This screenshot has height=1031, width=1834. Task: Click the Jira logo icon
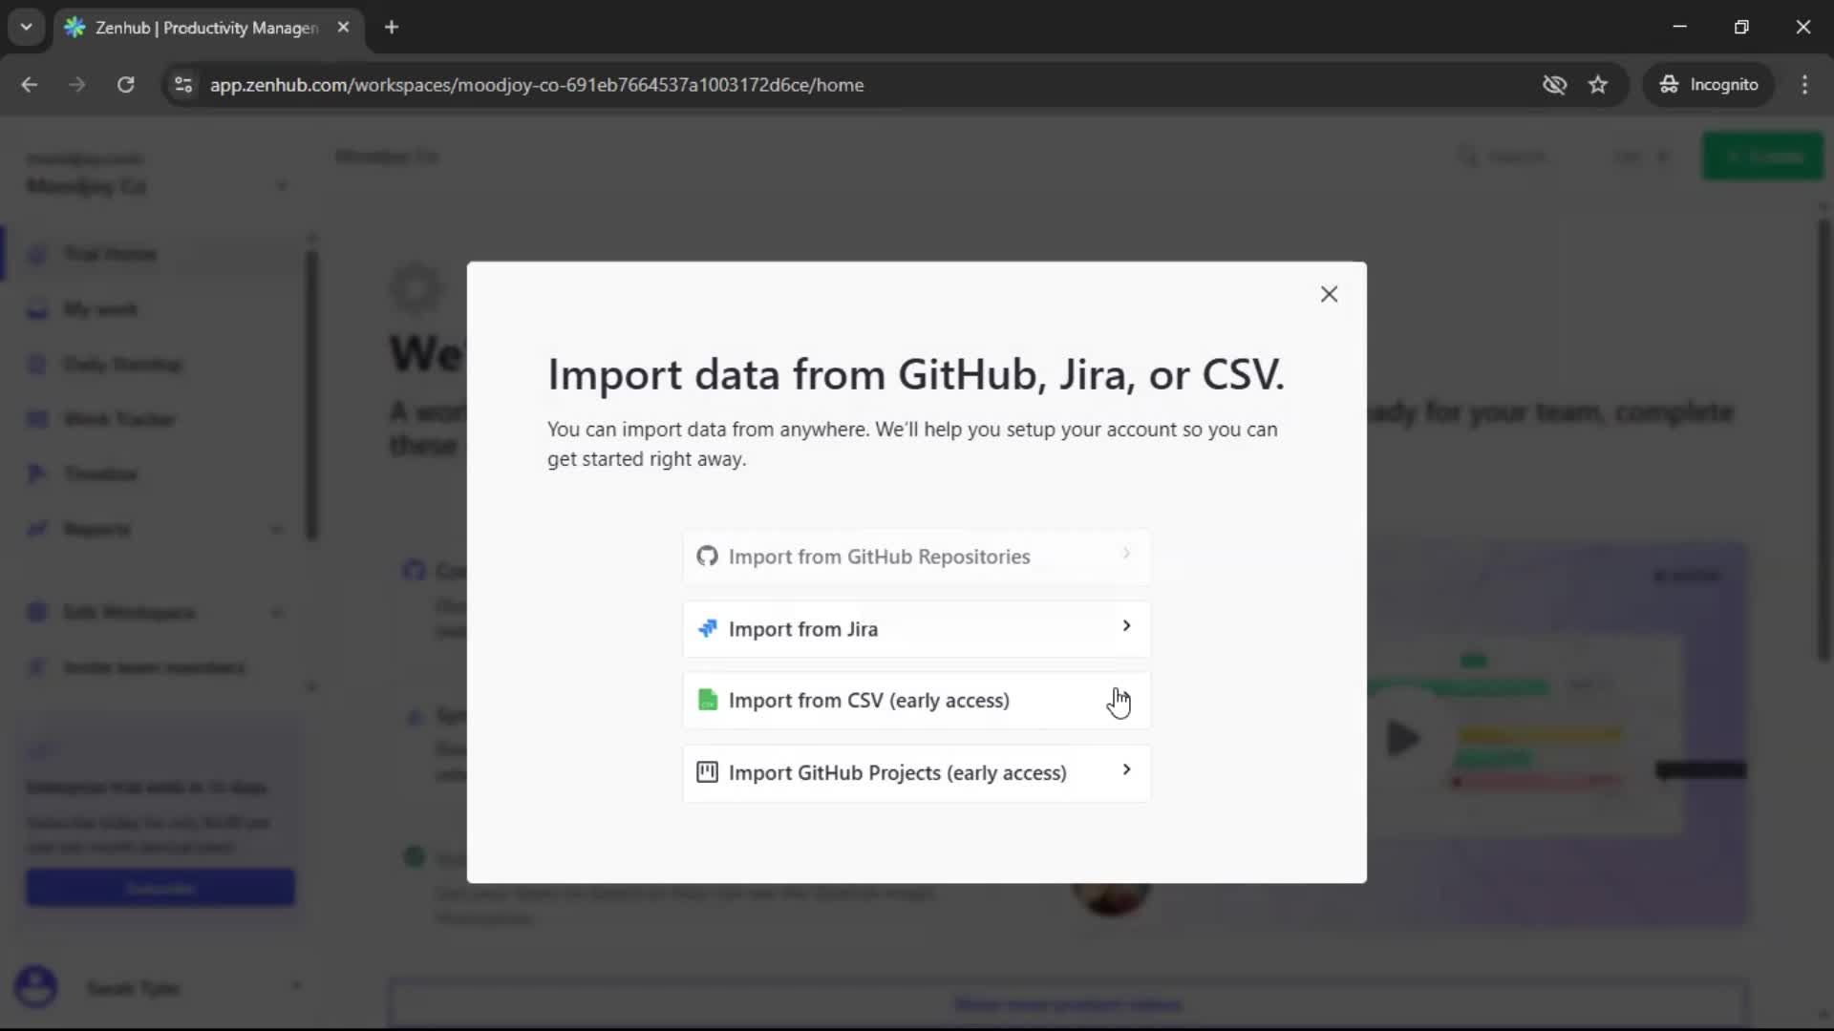click(707, 628)
